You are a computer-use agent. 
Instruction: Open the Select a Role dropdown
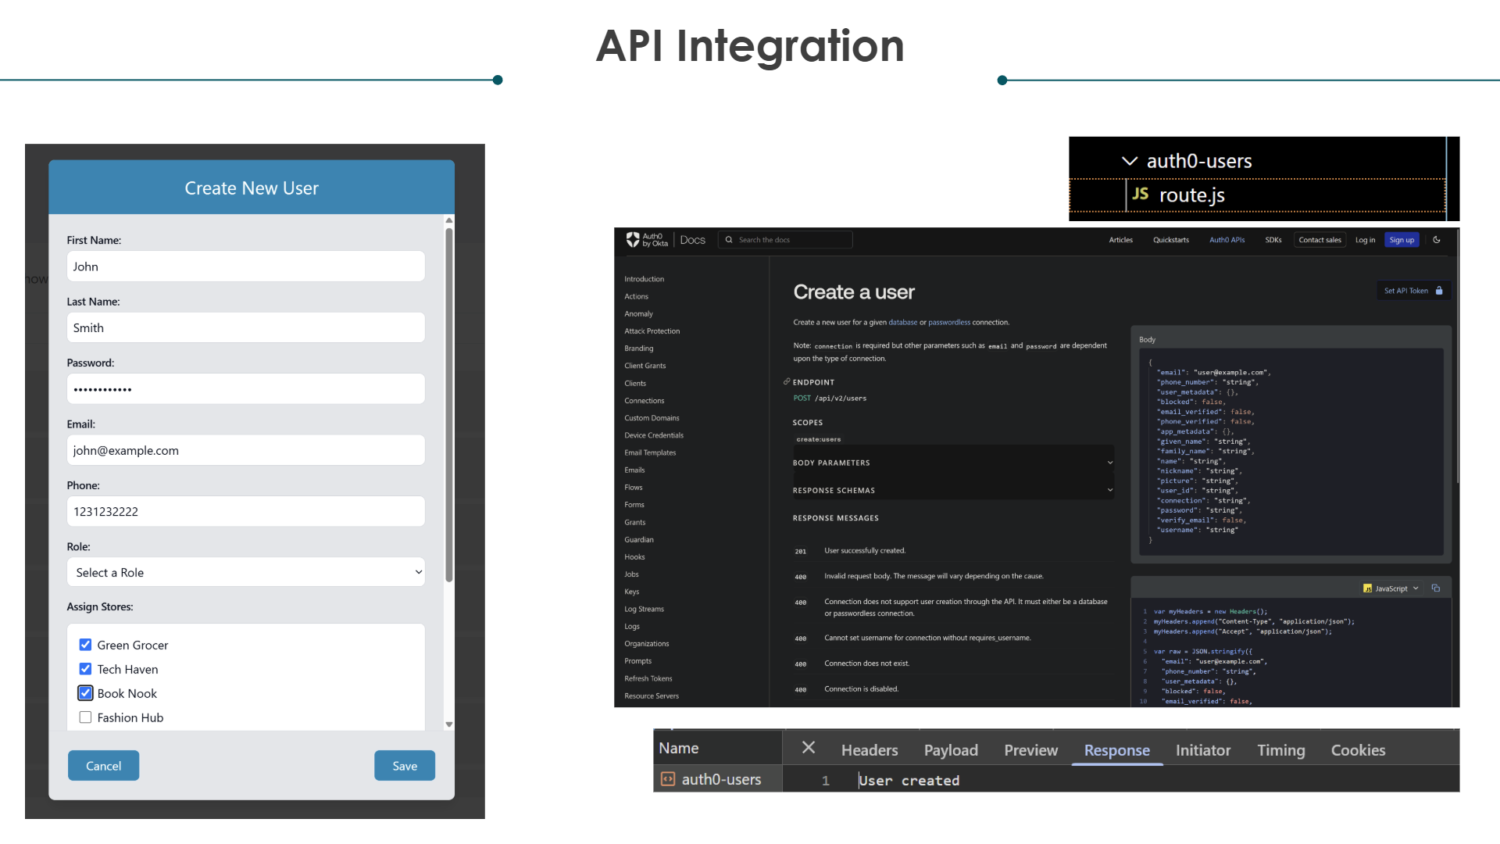coord(245,572)
